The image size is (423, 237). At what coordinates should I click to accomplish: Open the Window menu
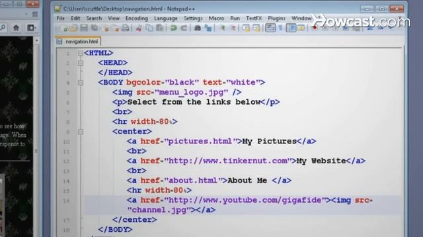[x=301, y=18]
